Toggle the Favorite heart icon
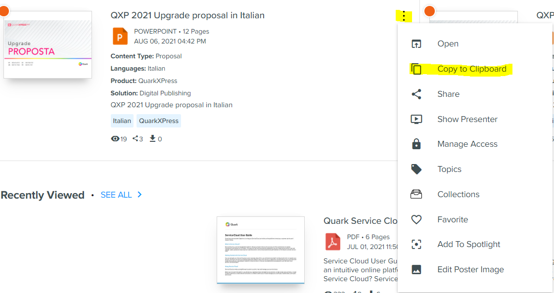Screen dimensions: 554x293 pos(416,219)
